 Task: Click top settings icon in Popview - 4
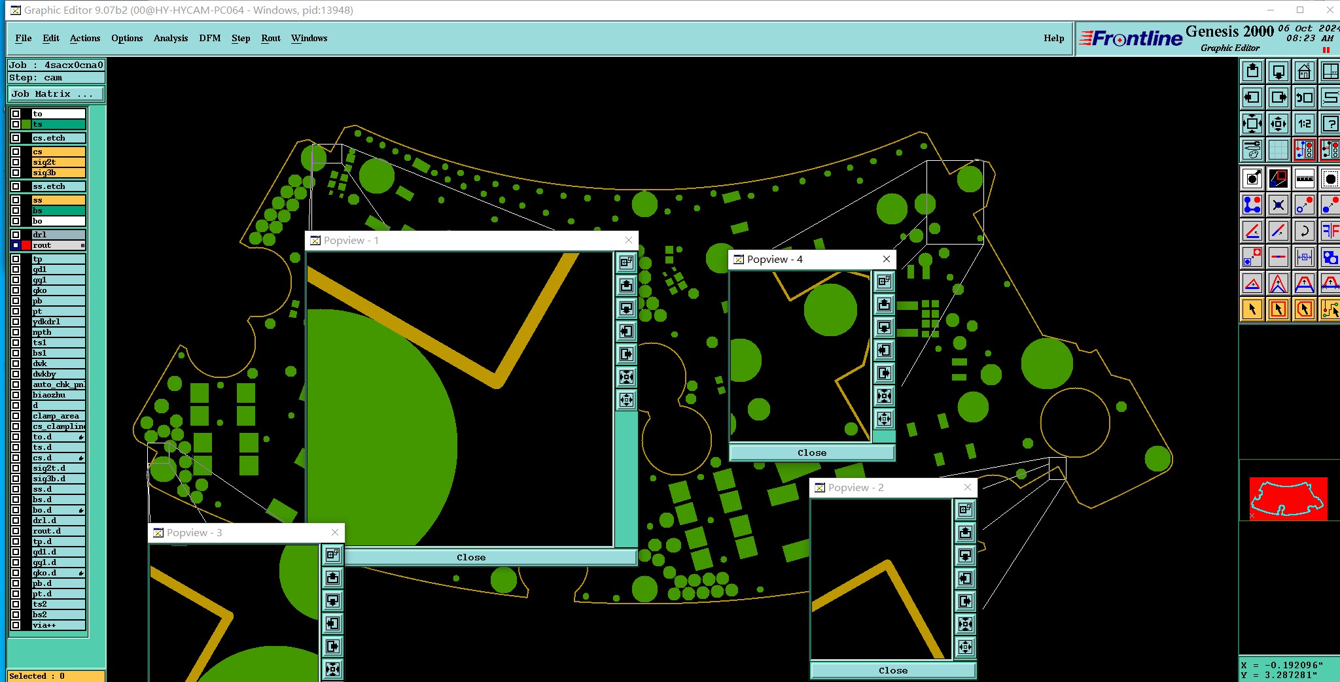[885, 281]
